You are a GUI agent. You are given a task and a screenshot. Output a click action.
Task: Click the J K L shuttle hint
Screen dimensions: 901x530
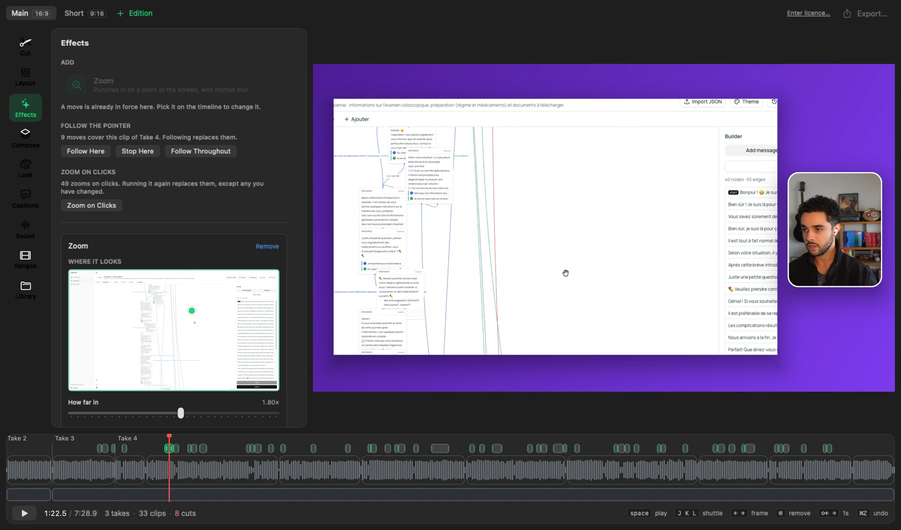click(687, 513)
